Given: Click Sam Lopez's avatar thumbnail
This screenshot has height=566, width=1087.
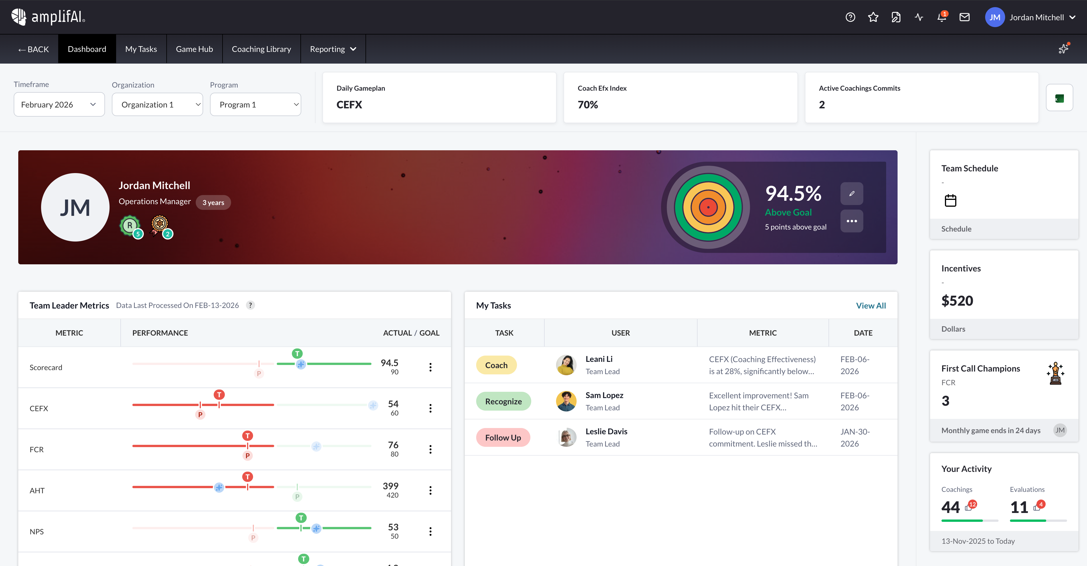Looking at the screenshot, I should (566, 401).
